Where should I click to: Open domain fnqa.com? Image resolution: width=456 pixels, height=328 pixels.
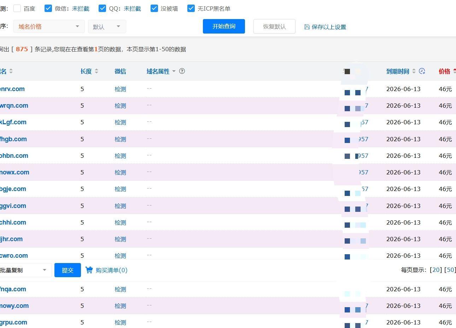tap(13, 289)
